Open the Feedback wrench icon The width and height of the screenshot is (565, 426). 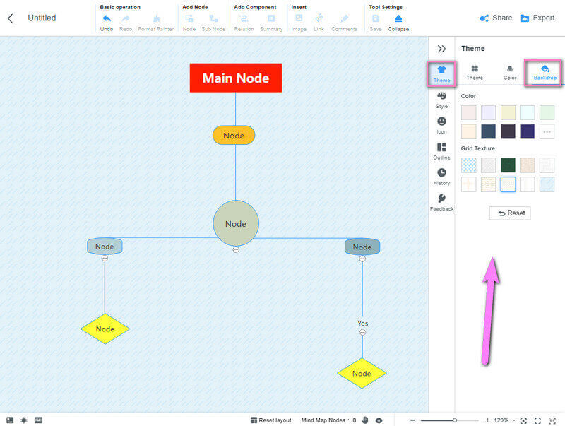point(441,199)
